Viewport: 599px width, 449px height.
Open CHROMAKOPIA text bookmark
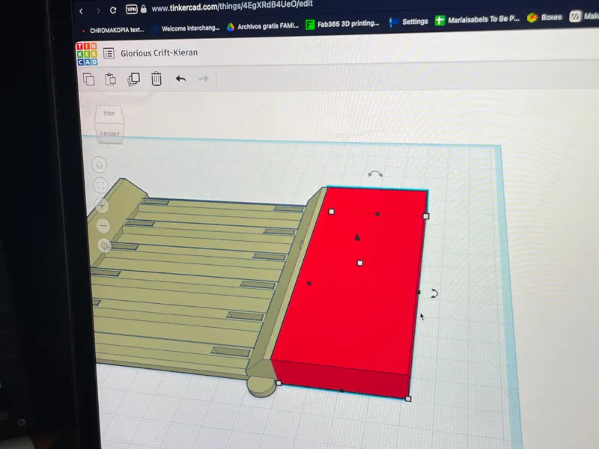click(114, 30)
